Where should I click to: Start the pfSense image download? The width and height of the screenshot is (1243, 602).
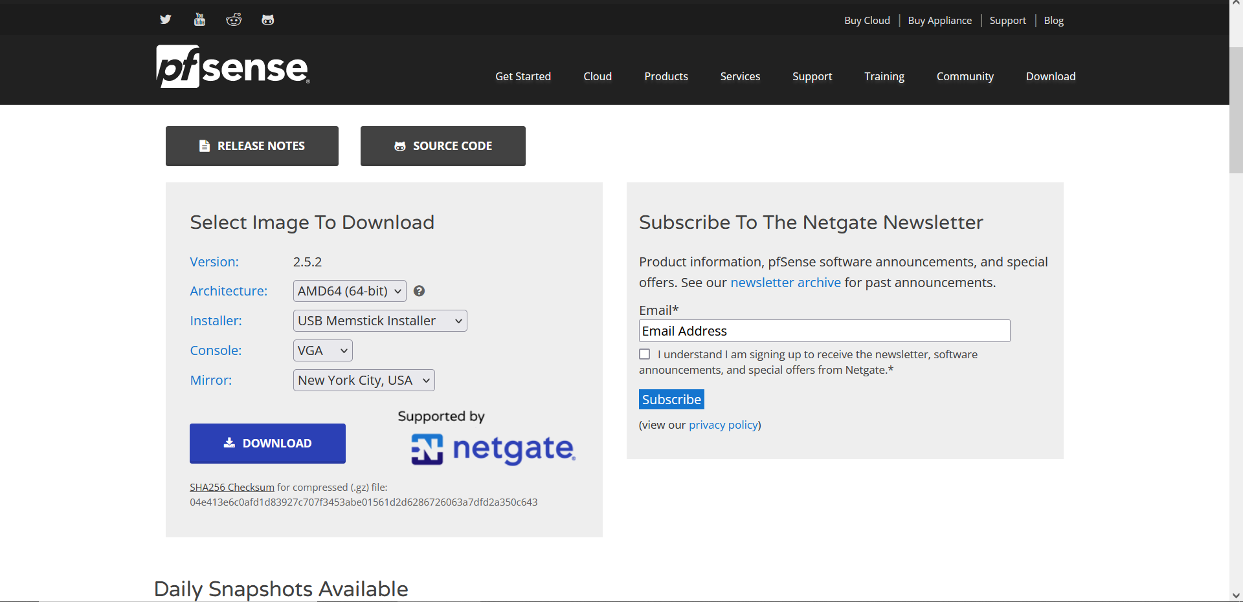click(x=267, y=444)
